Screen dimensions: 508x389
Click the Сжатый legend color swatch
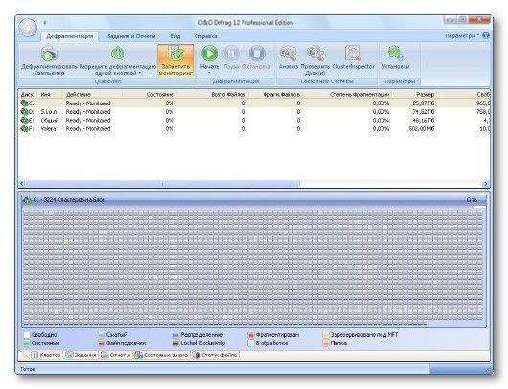102,335
